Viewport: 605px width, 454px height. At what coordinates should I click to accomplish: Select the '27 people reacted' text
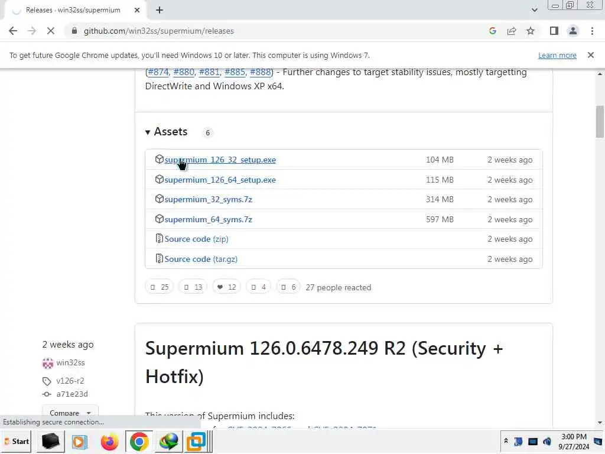click(x=339, y=288)
